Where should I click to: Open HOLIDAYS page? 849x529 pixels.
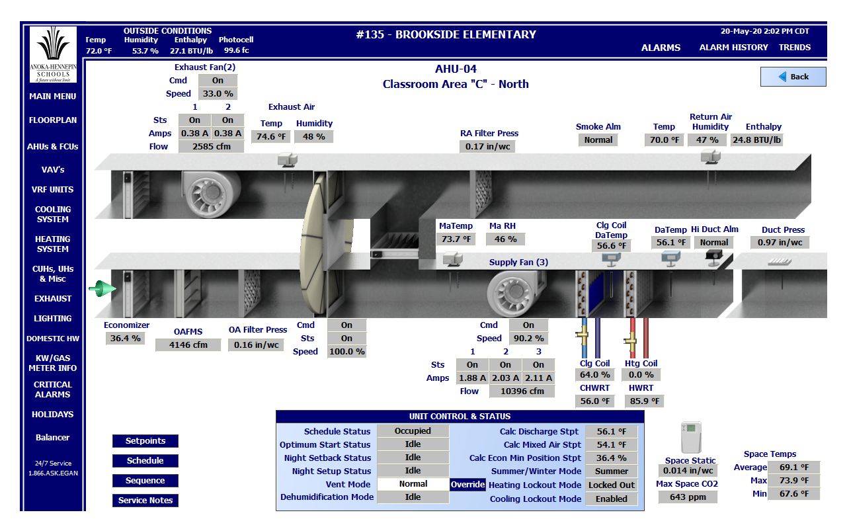point(53,415)
